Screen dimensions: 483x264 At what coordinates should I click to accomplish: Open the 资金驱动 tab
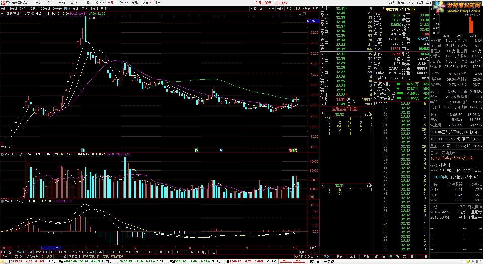[x=47, y=257]
